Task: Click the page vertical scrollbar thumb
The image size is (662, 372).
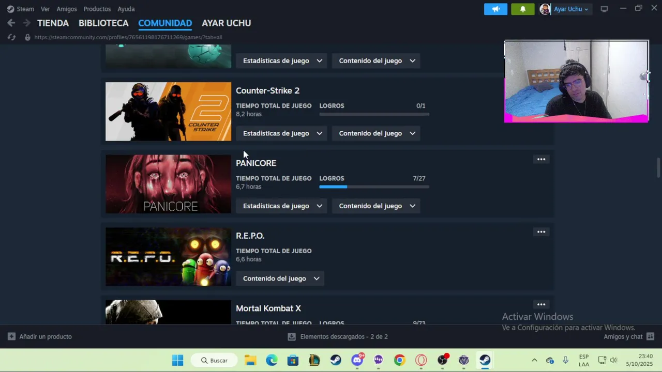Action: pyautogui.click(x=658, y=167)
